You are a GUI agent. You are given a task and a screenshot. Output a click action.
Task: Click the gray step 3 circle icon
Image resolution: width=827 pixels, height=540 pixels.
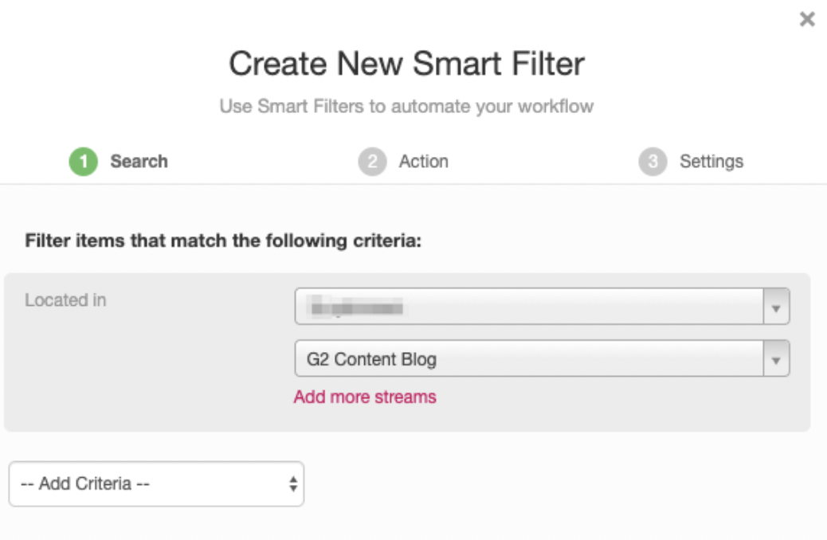click(x=652, y=162)
